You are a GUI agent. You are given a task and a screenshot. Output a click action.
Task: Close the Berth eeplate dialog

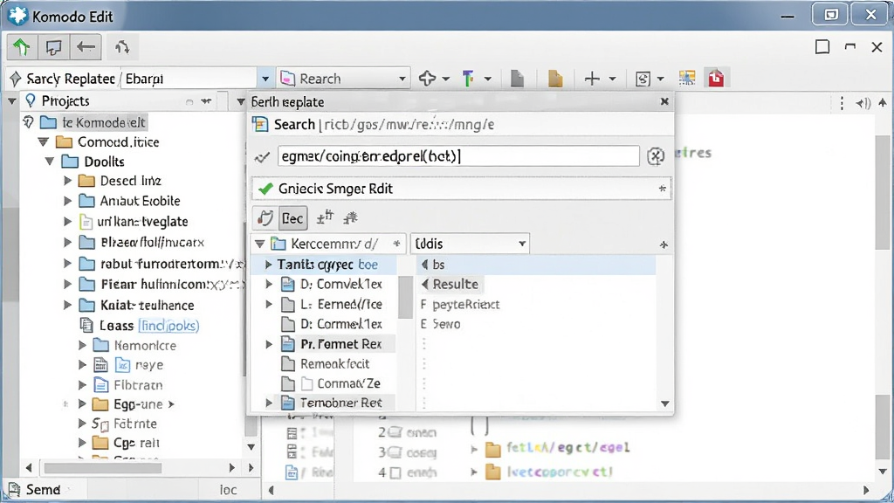click(664, 101)
